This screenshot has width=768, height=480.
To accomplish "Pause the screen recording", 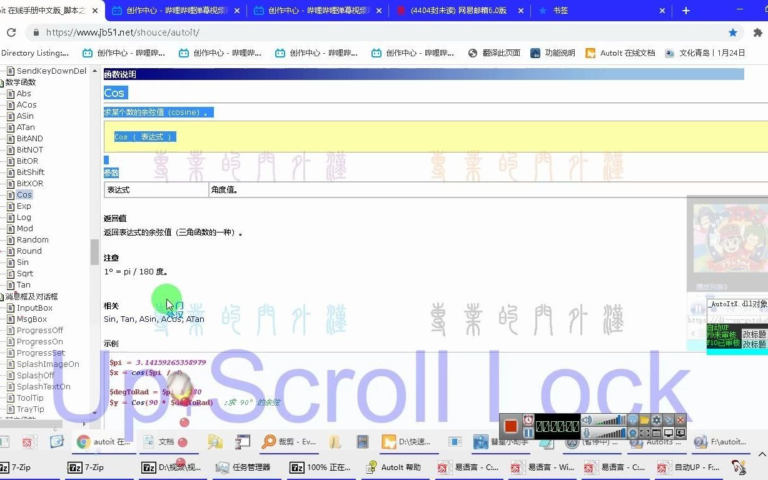I will (x=528, y=433).
